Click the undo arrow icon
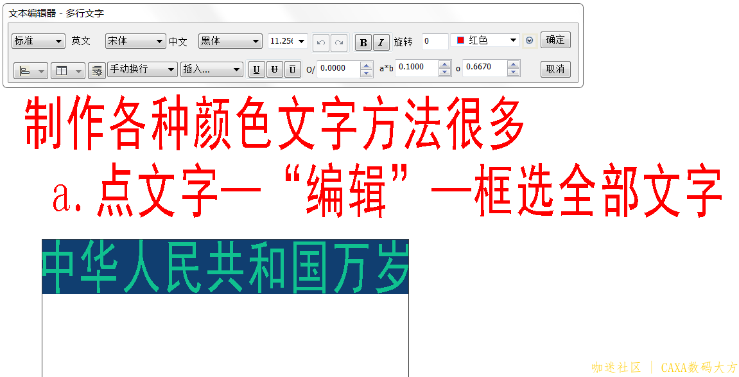Viewport: 739px width, 377px height. coord(322,42)
